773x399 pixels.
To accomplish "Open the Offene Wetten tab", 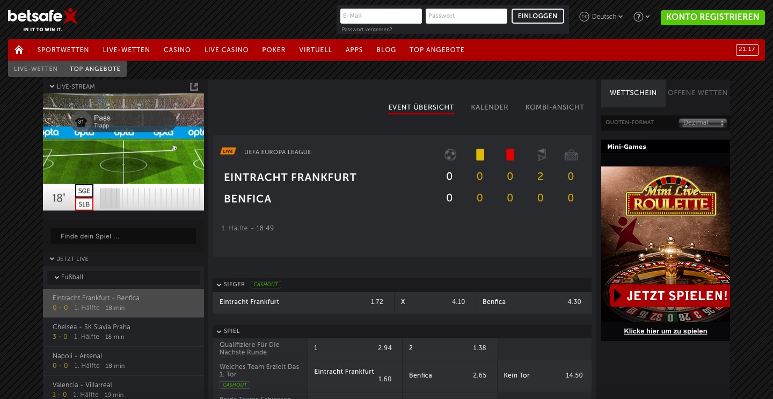I will pos(698,93).
